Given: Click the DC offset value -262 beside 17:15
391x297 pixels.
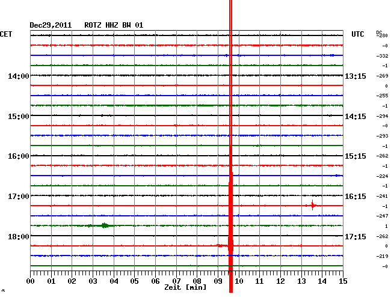Looking at the screenshot, I should tap(382, 236).
